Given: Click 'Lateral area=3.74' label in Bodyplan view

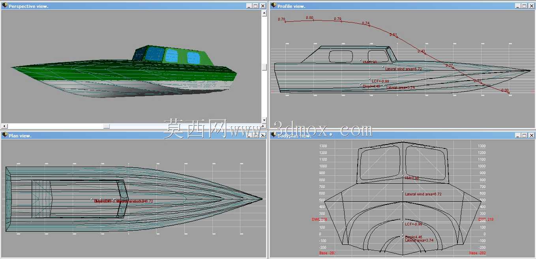Looking at the screenshot, I should click(x=419, y=240).
